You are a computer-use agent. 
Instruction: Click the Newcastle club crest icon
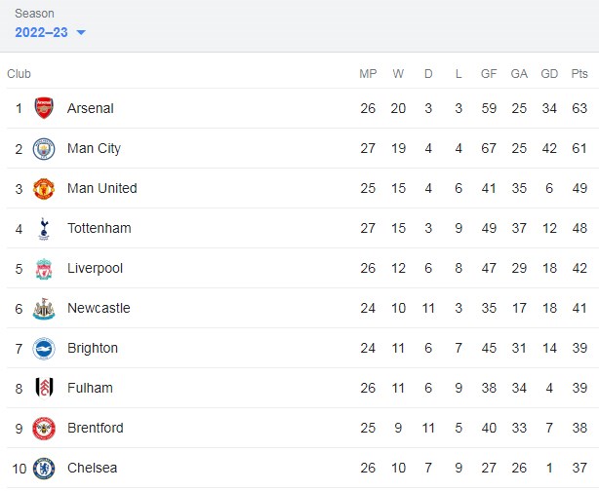44,308
